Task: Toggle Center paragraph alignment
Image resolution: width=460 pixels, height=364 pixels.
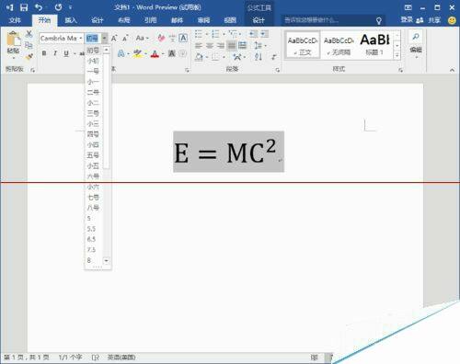Action: (210, 46)
